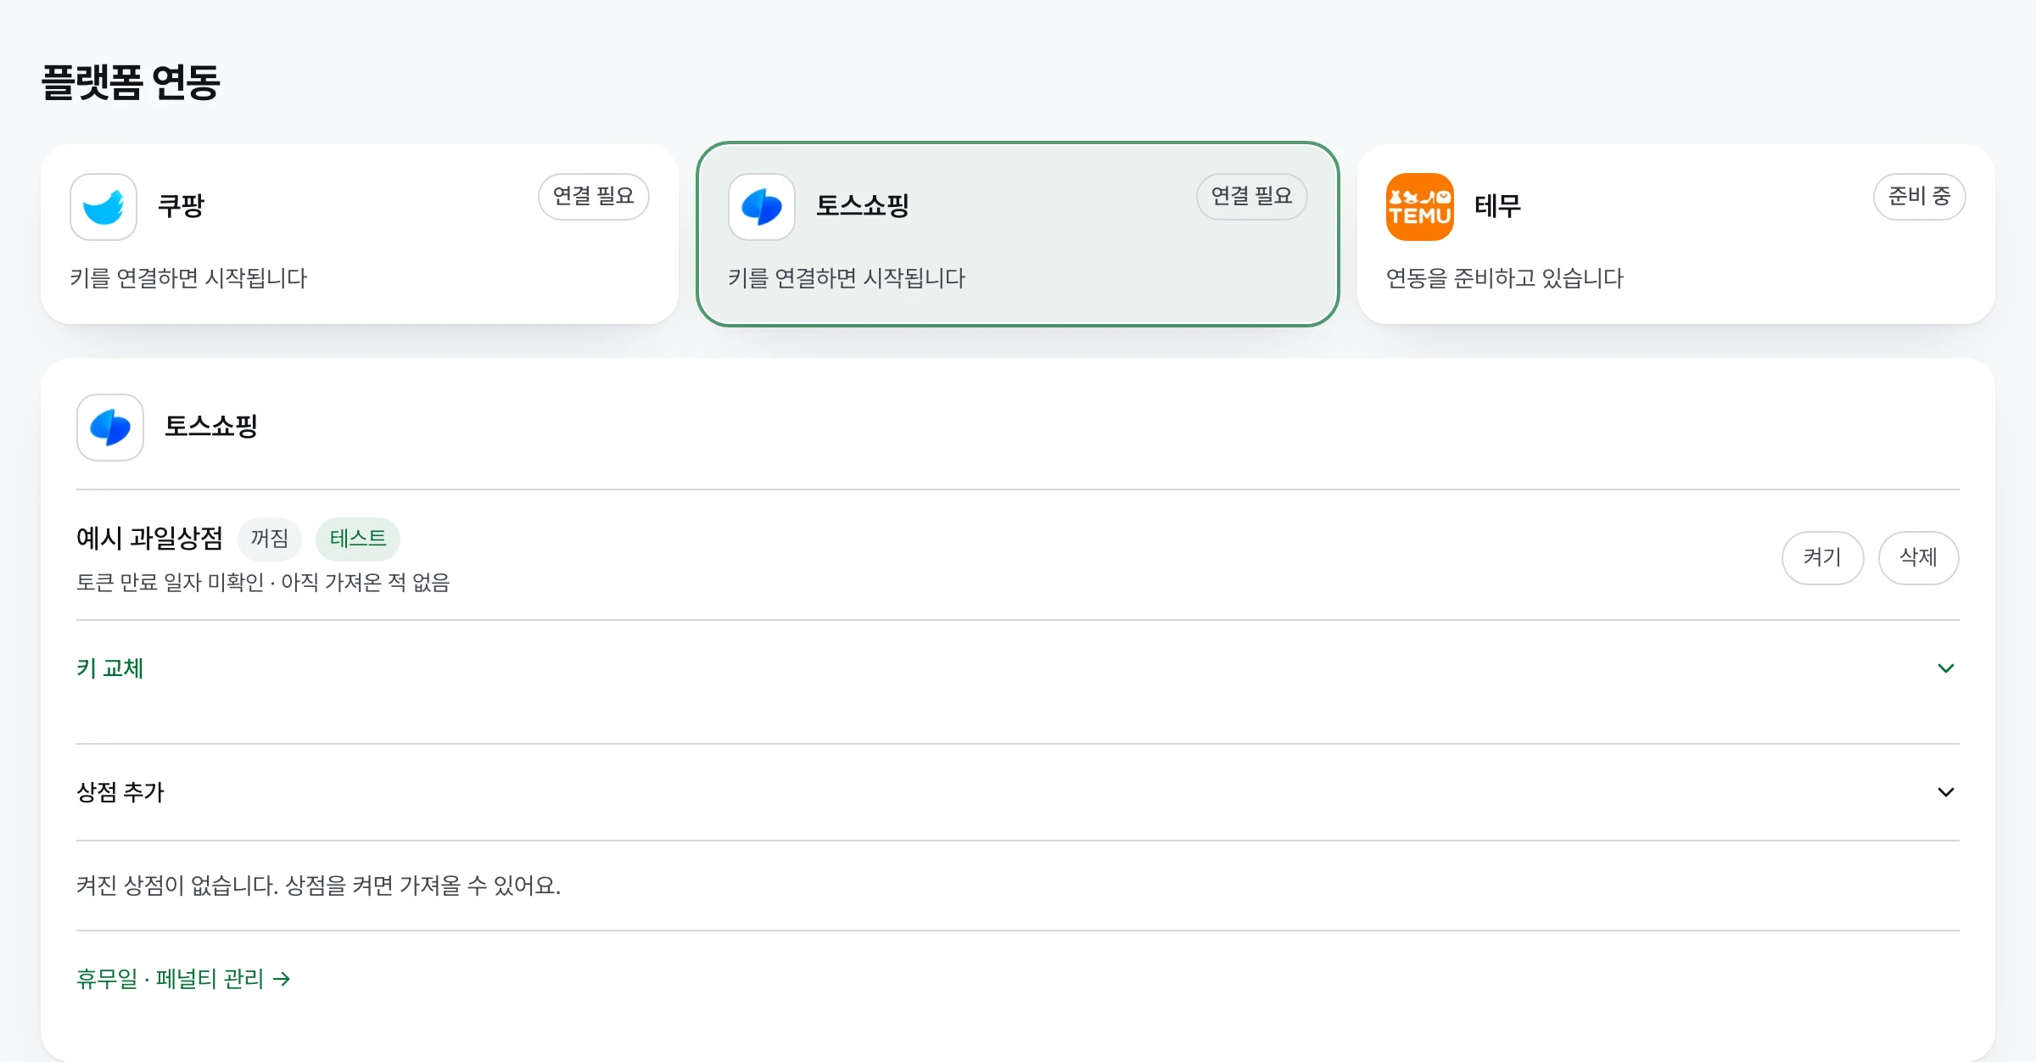
Task: Click the 쿠팡 bird logo icon
Action: tap(103, 207)
